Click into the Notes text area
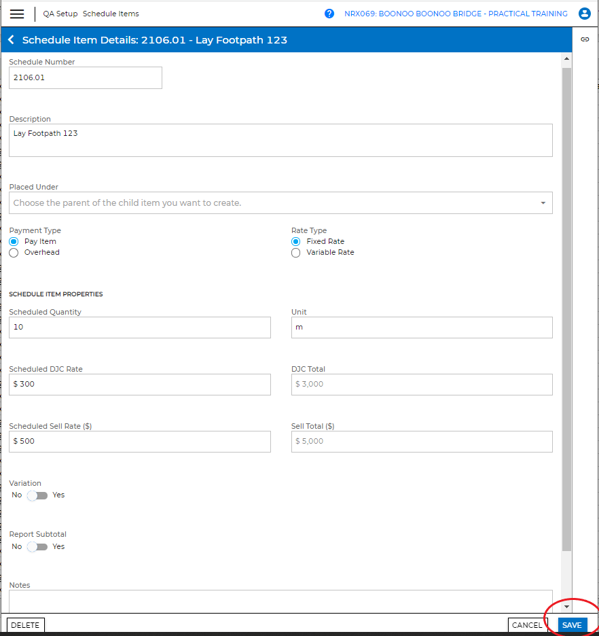The image size is (599, 636). click(280, 601)
